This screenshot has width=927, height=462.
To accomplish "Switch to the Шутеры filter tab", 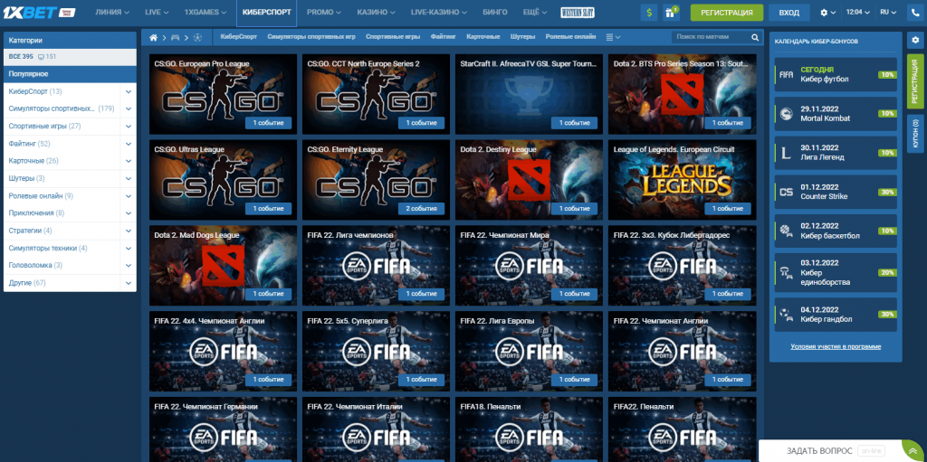I will 522,37.
